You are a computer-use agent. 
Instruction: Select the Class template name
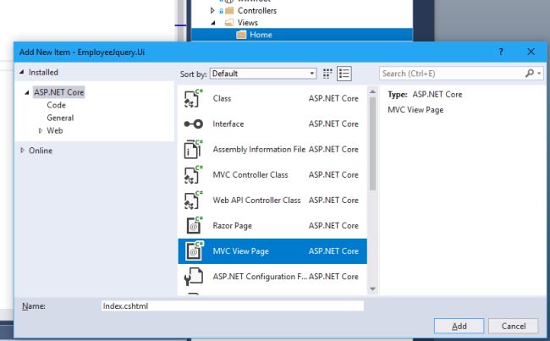click(x=222, y=99)
